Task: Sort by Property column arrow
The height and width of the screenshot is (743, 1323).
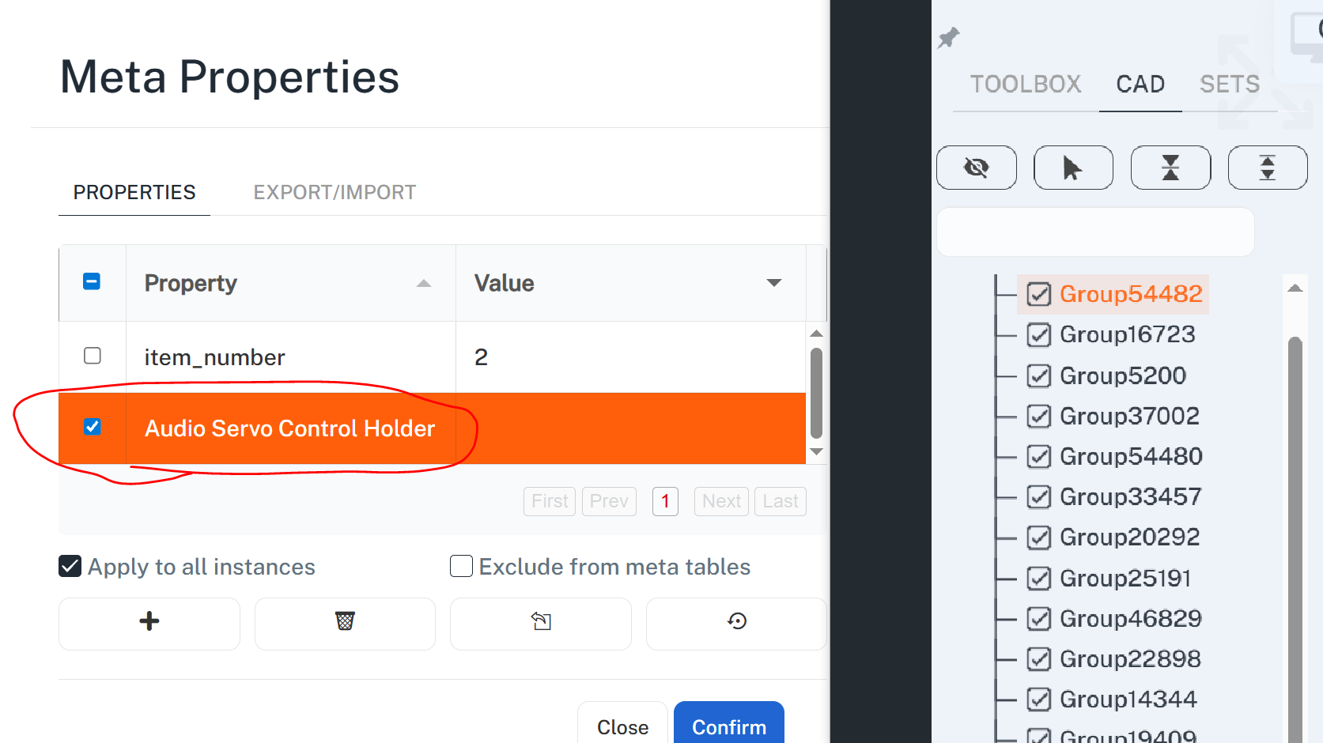Action: point(424,283)
